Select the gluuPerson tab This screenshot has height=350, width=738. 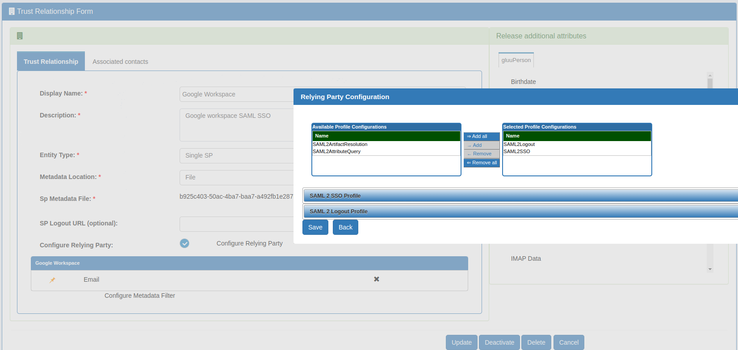(516, 60)
